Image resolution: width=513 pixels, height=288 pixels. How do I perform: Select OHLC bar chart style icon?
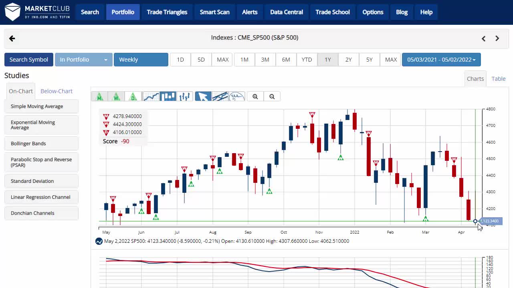click(x=185, y=96)
